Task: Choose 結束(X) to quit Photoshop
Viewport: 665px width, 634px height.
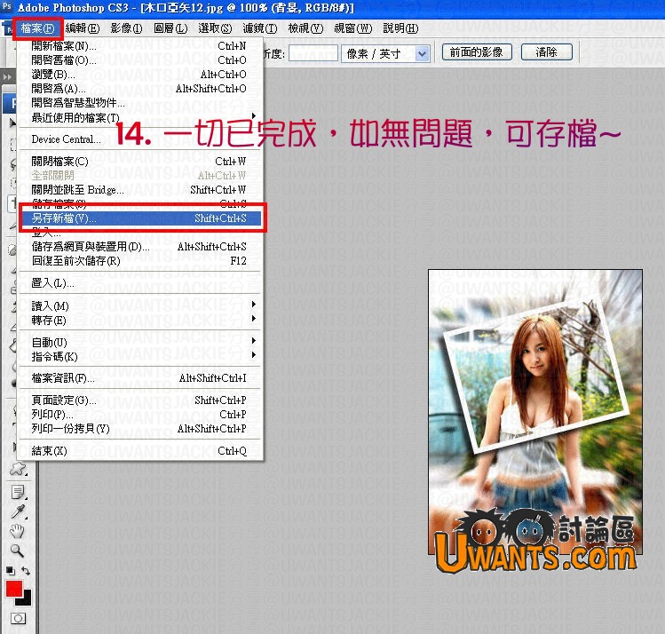Action: (139, 451)
